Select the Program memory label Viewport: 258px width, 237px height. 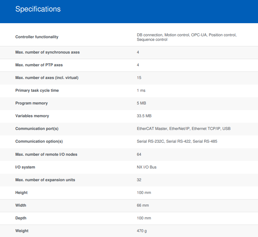tap(31, 103)
